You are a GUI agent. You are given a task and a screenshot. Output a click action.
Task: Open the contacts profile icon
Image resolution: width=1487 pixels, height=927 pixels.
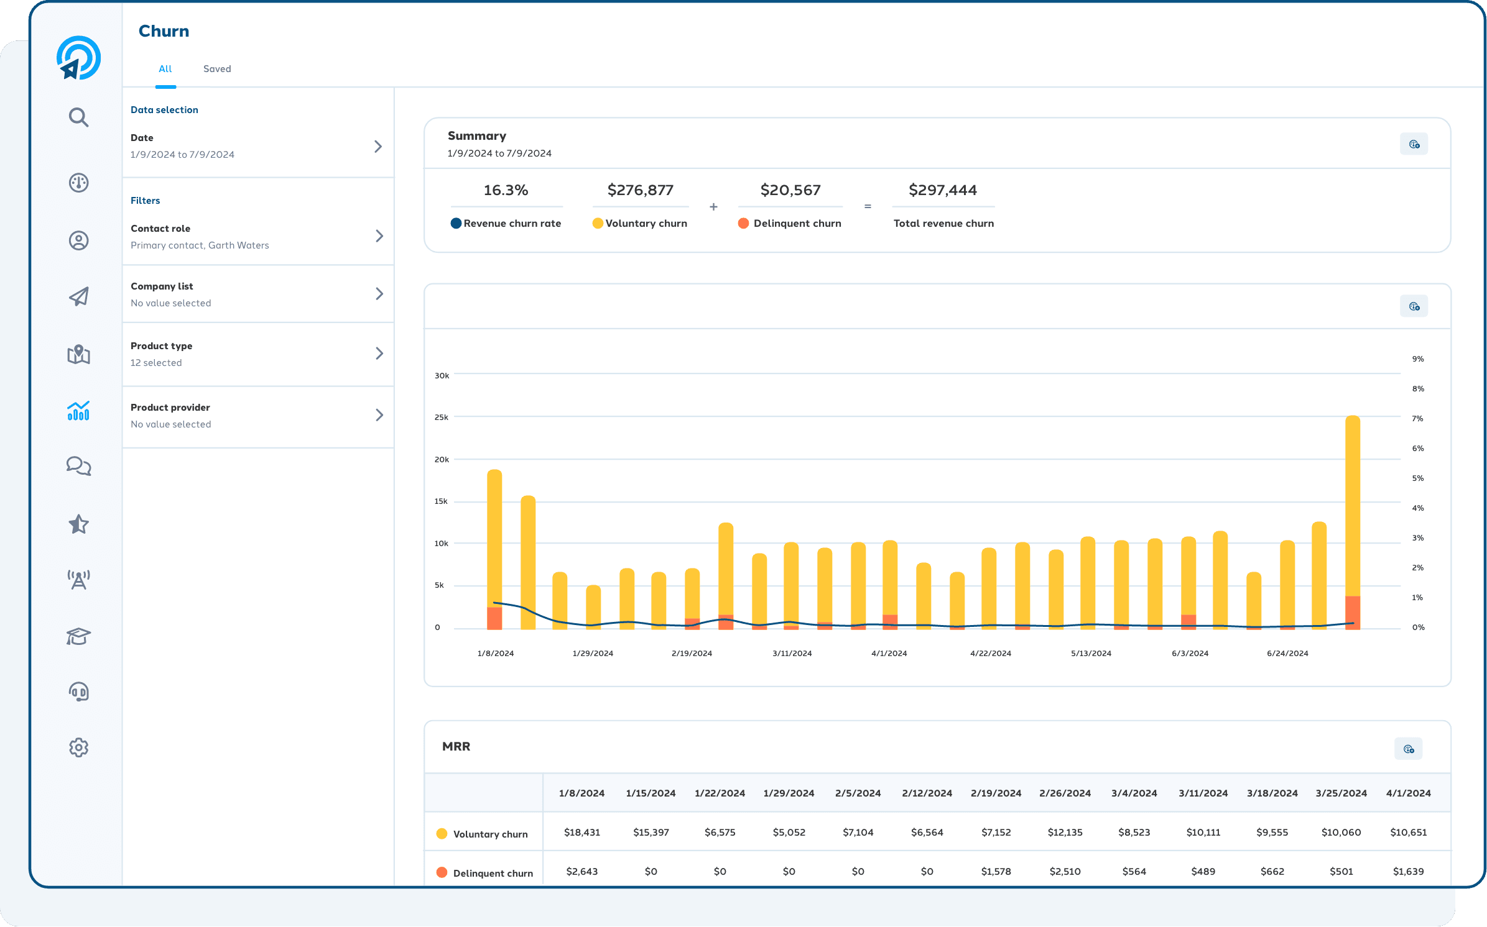78,240
